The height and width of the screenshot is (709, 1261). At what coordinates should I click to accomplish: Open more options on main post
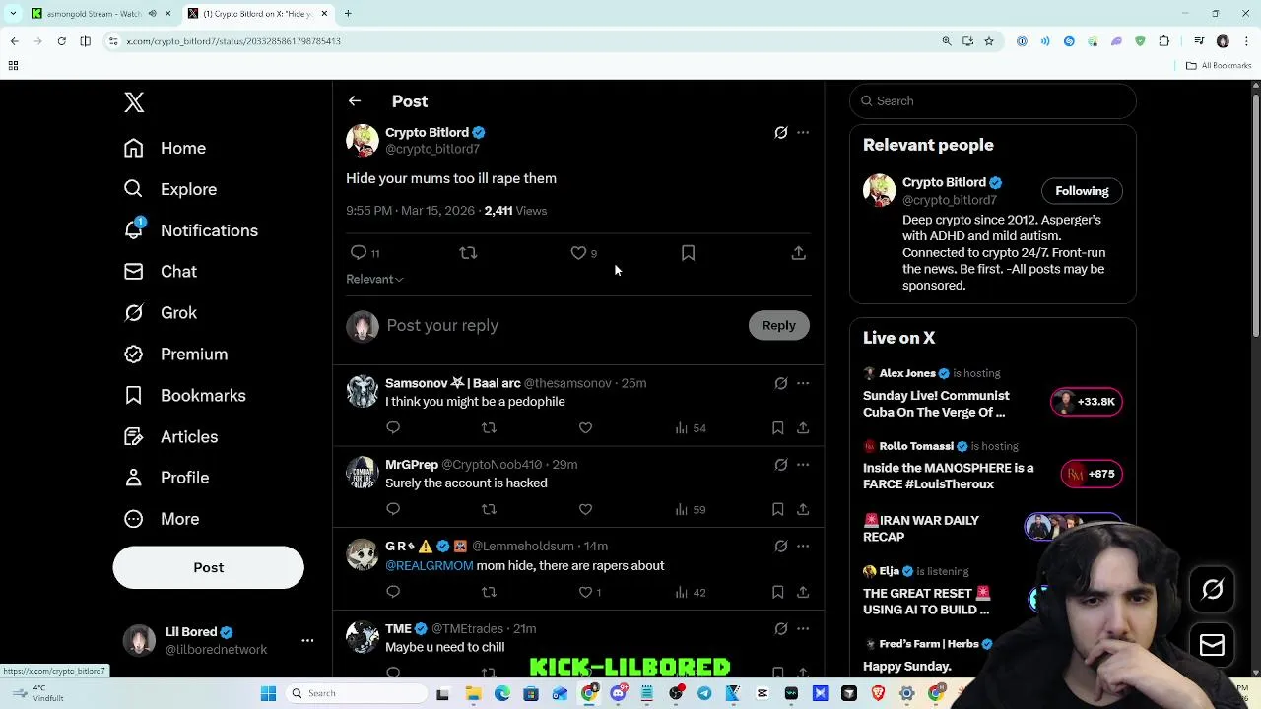tap(803, 132)
